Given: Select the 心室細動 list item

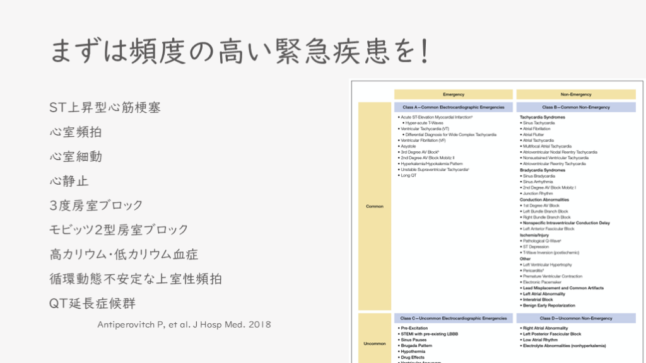Looking at the screenshot, I should point(76,157).
